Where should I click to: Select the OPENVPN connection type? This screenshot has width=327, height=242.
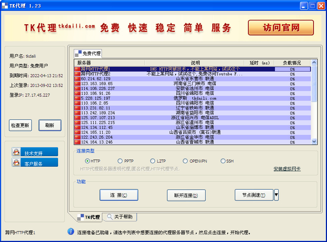185,161
